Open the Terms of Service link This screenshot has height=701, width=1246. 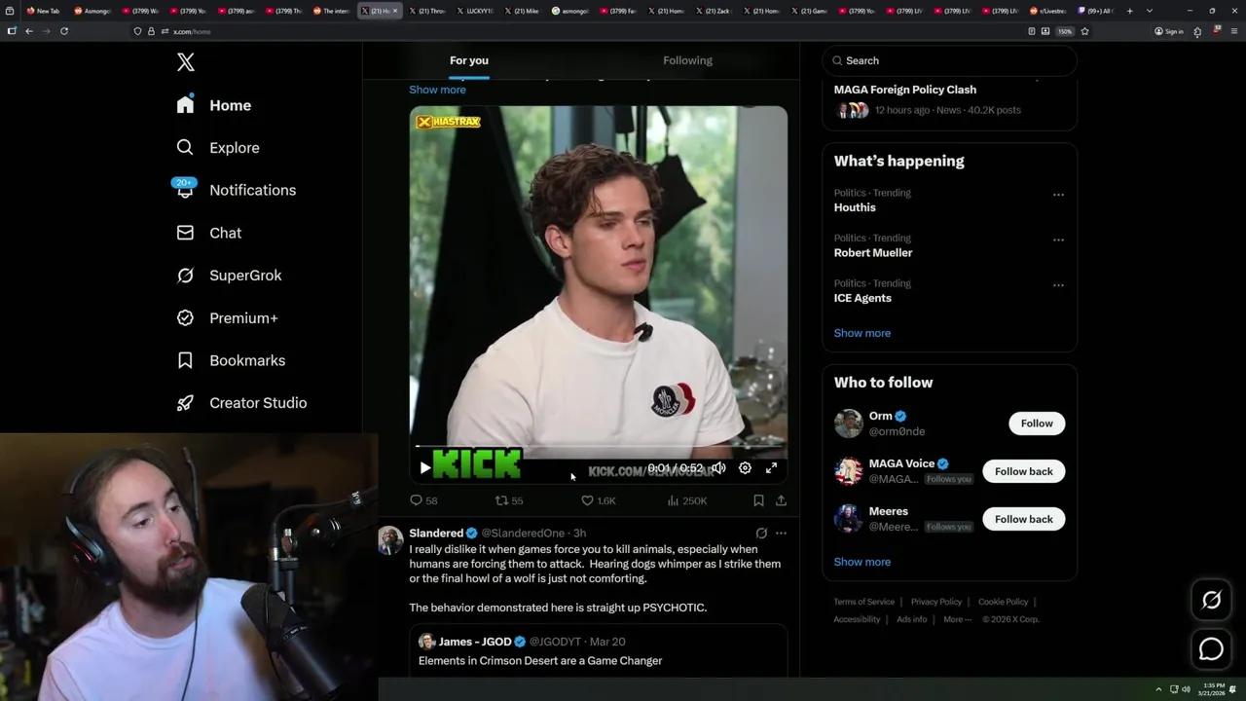(863, 602)
